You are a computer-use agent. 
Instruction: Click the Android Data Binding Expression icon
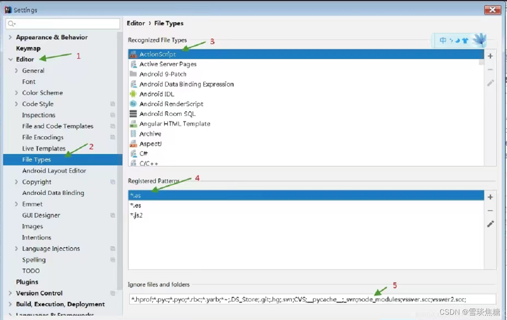pyautogui.click(x=133, y=84)
